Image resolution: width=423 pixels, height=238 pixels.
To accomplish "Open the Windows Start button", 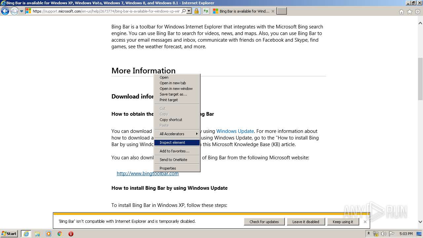I will click(9, 234).
